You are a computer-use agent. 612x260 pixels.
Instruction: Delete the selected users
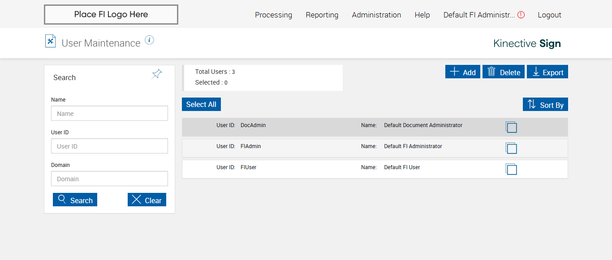(504, 72)
